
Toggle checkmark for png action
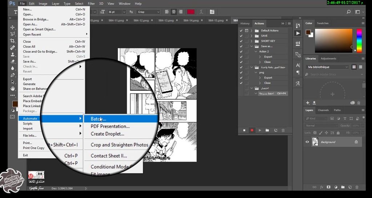pyautogui.click(x=241, y=72)
